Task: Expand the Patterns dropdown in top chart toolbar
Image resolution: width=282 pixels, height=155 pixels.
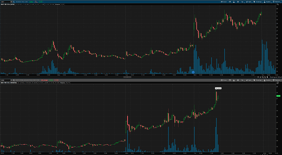Action: click(277, 2)
